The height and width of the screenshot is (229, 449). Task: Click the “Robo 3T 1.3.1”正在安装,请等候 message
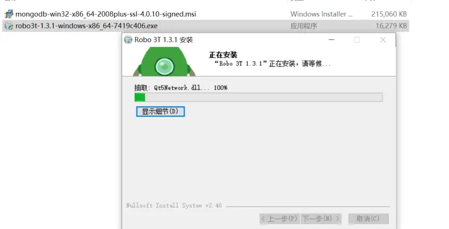click(x=272, y=64)
